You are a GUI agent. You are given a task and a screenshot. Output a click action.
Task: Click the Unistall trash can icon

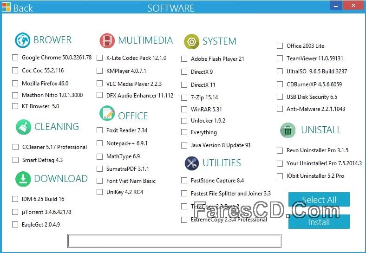tap(288, 130)
